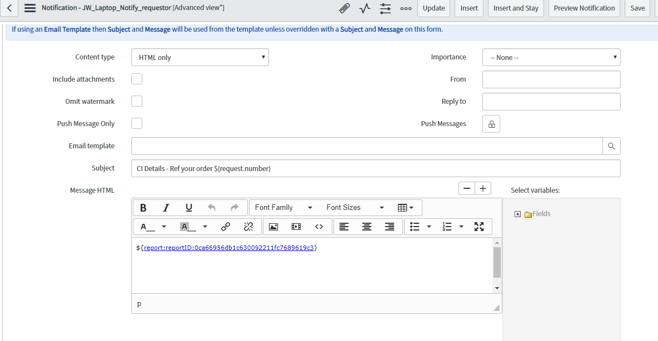Toggle italic formatting in the editor
The image size is (658, 341).
tap(166, 208)
